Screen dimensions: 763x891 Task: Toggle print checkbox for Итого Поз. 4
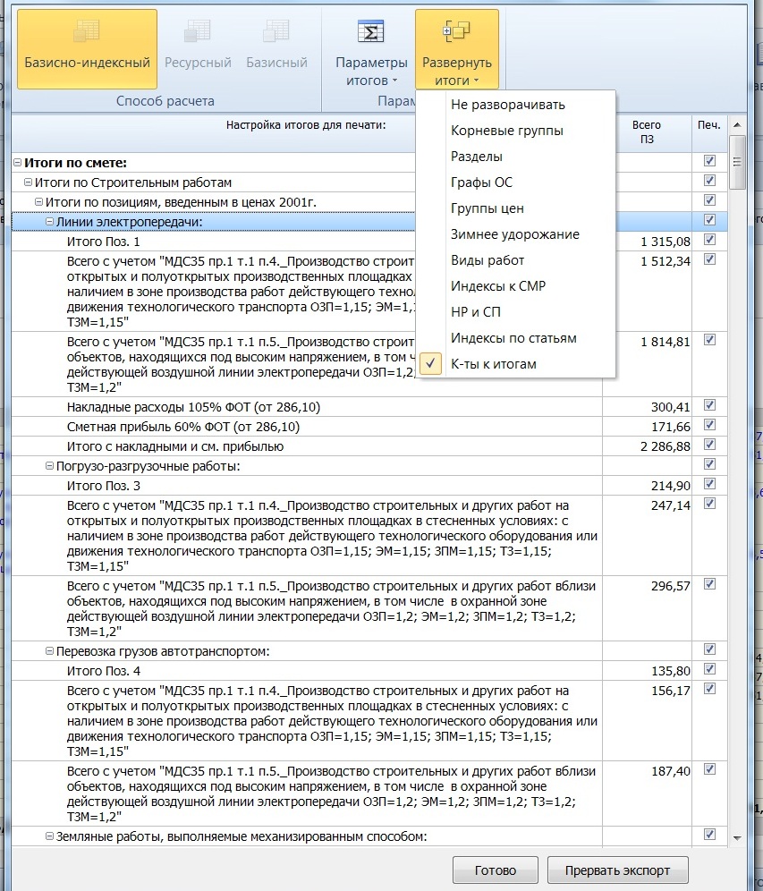710,669
